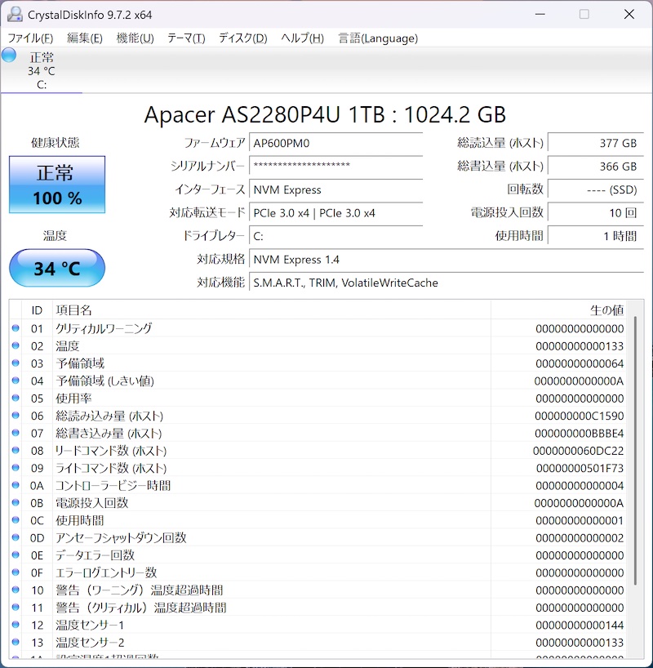Select the C: drive status circle icon
Screen dimensions: 653x668
(9, 55)
